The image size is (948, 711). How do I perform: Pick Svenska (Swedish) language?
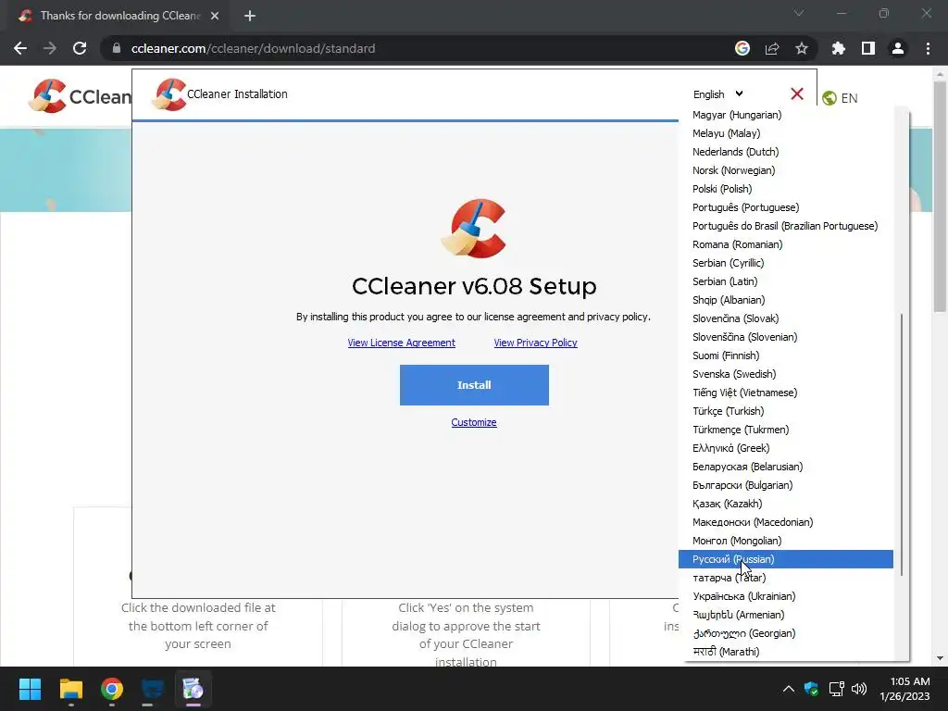pos(785,374)
